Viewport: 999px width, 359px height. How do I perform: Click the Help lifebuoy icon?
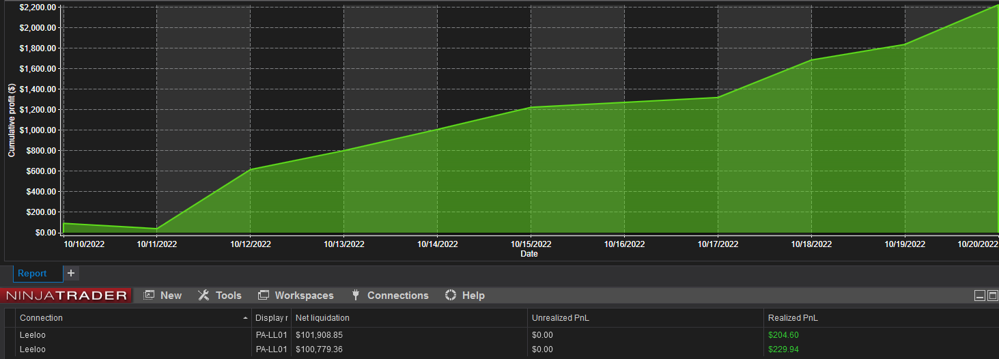click(451, 295)
